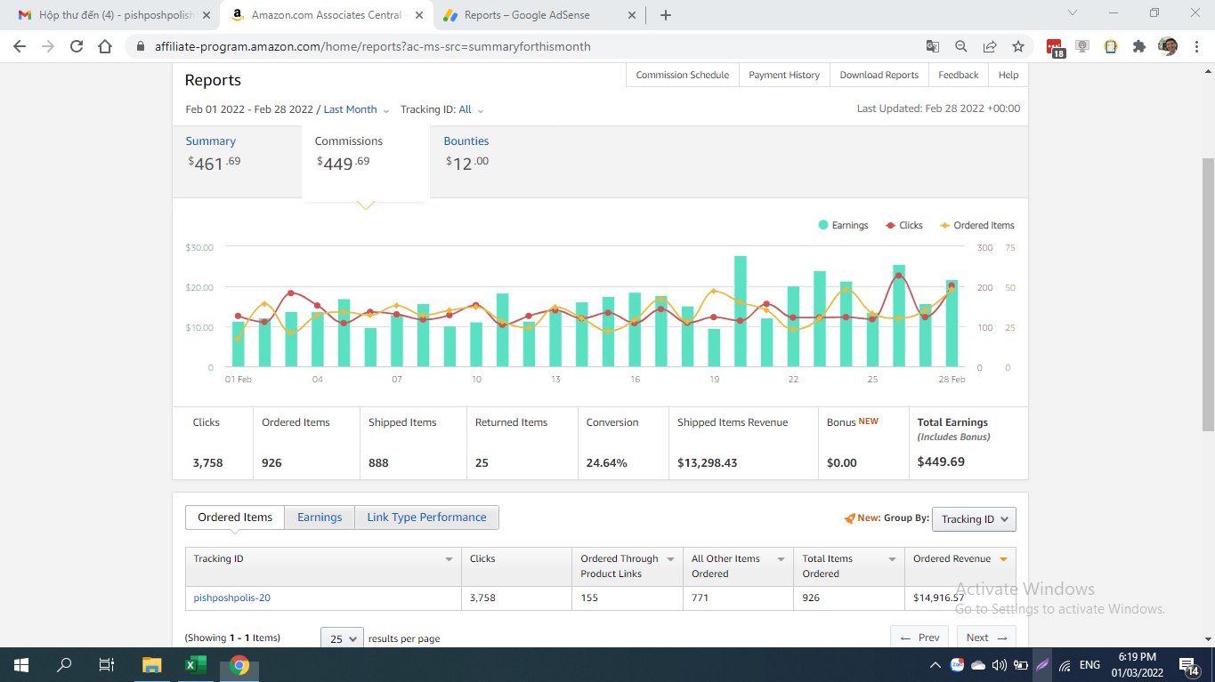This screenshot has height=682, width=1215.
Task: Open File Explorer from the taskbar
Action: click(x=152, y=664)
